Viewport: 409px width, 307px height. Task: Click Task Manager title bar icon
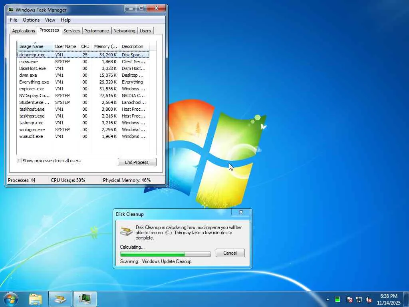pos(11,10)
